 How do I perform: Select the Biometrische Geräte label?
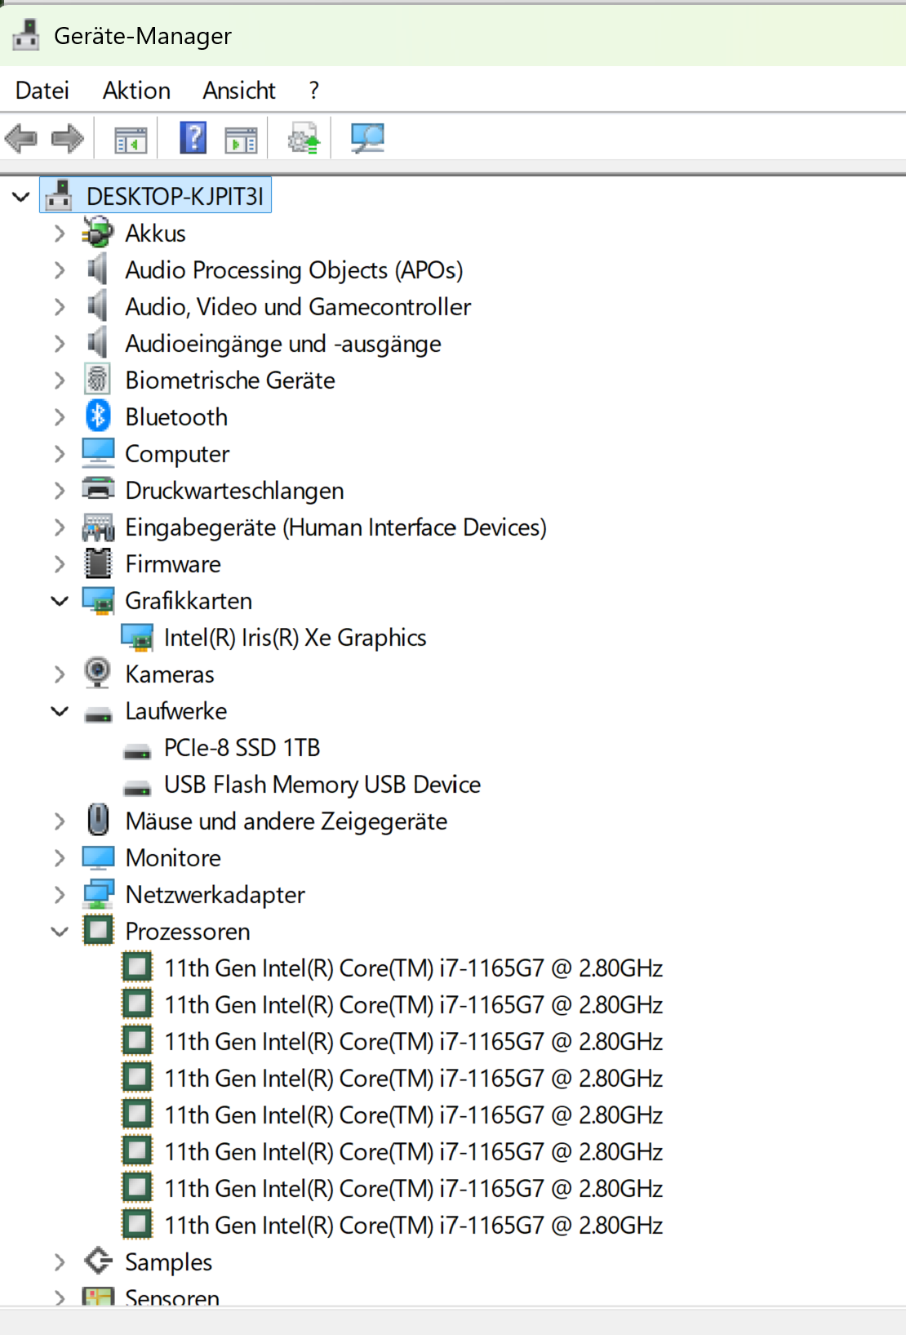(230, 380)
